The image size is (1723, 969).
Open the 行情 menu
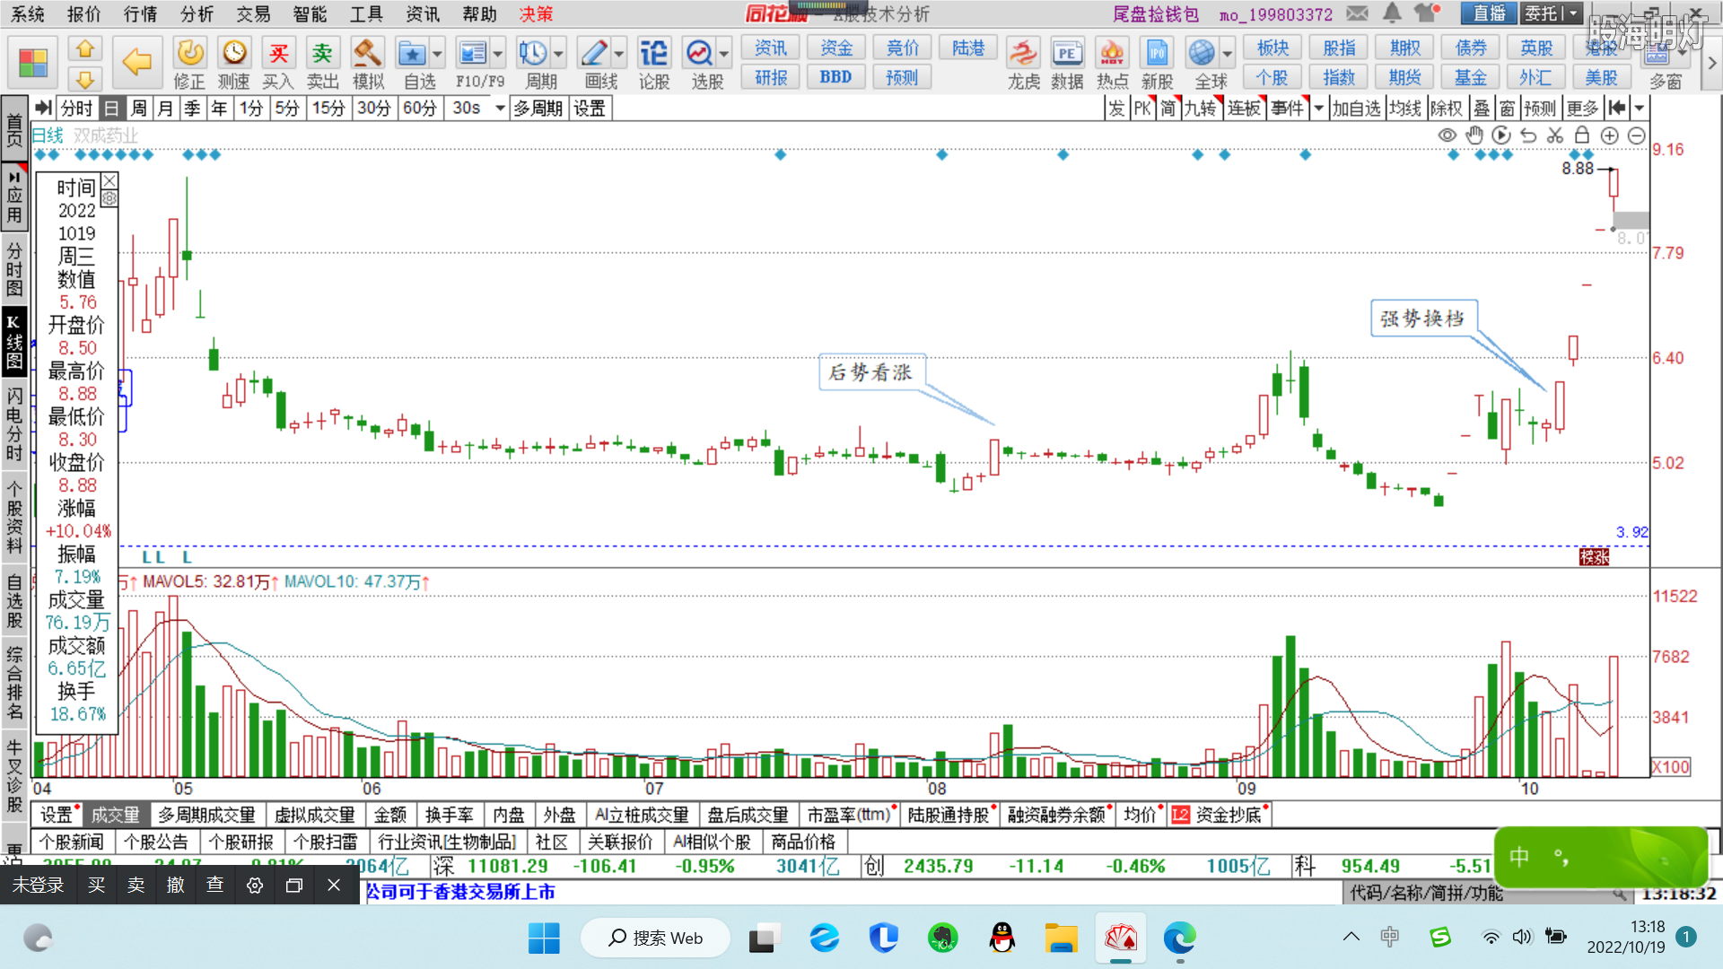pyautogui.click(x=140, y=14)
